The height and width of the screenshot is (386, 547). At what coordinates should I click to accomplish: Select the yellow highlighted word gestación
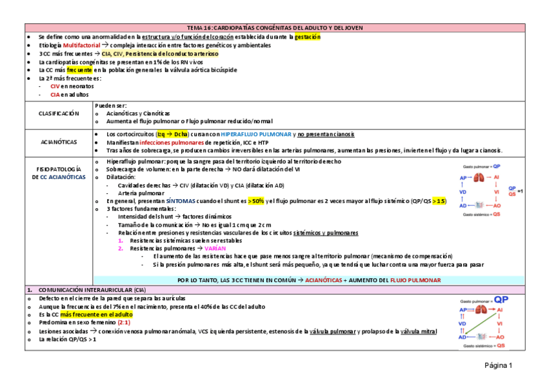(x=307, y=37)
